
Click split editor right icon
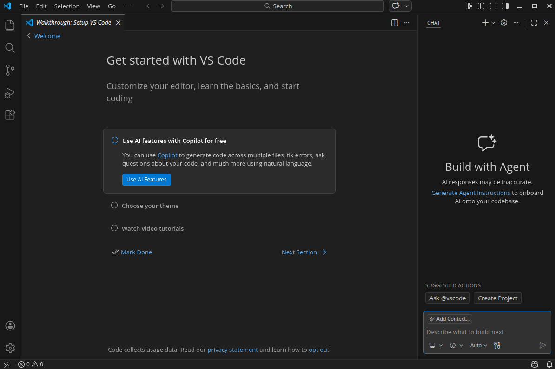click(395, 23)
